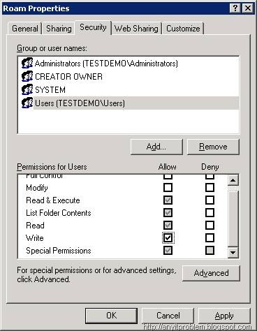Screen dimensions: 257x331
Task: Enable the Modify Allow checkbox
Action: point(168,187)
